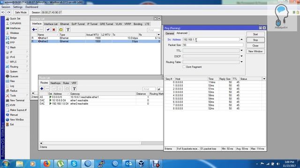Switch to VRF tab in Route List
This screenshot has height=168, width=300.
[x=74, y=83]
